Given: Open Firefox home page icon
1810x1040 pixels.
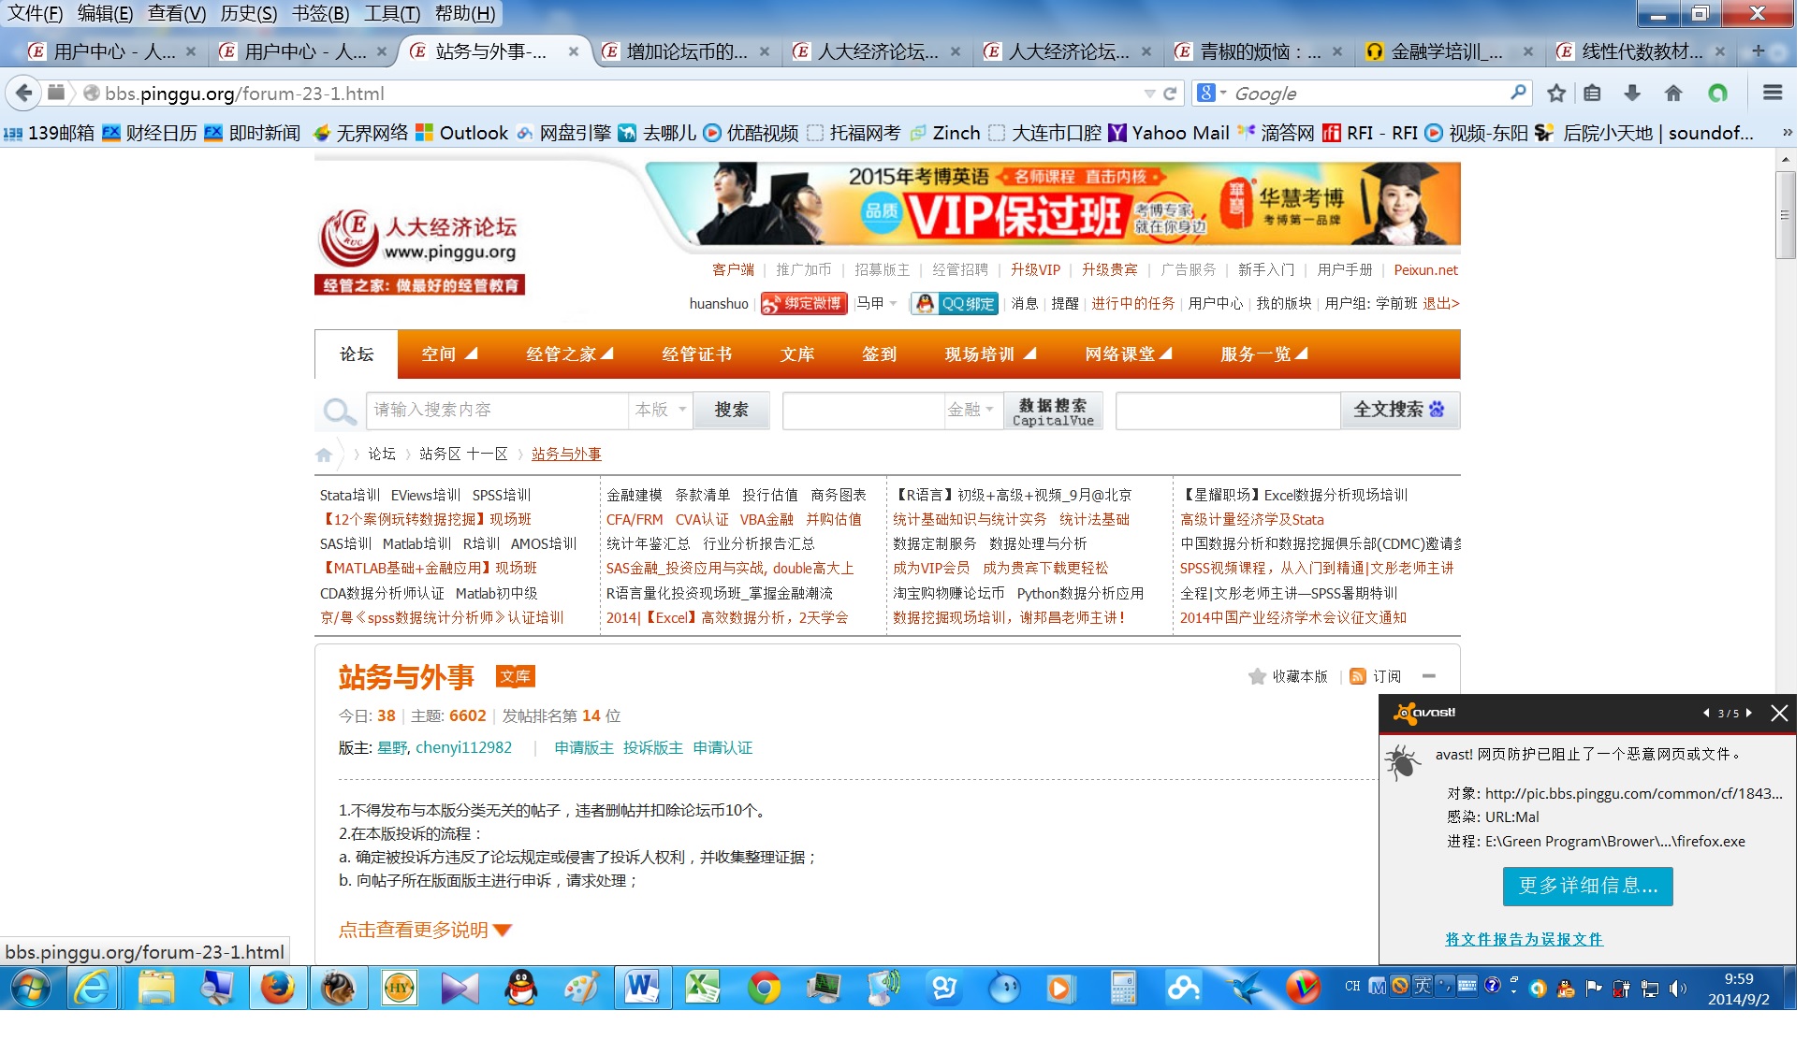Looking at the screenshot, I should tap(1673, 93).
